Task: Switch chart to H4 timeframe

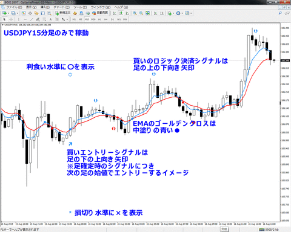Action: pyautogui.click(x=105, y=19)
